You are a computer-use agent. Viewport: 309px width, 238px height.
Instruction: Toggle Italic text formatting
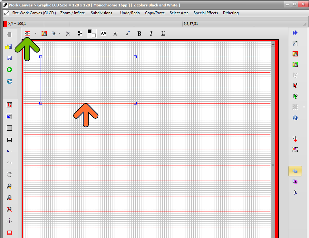point(151,34)
